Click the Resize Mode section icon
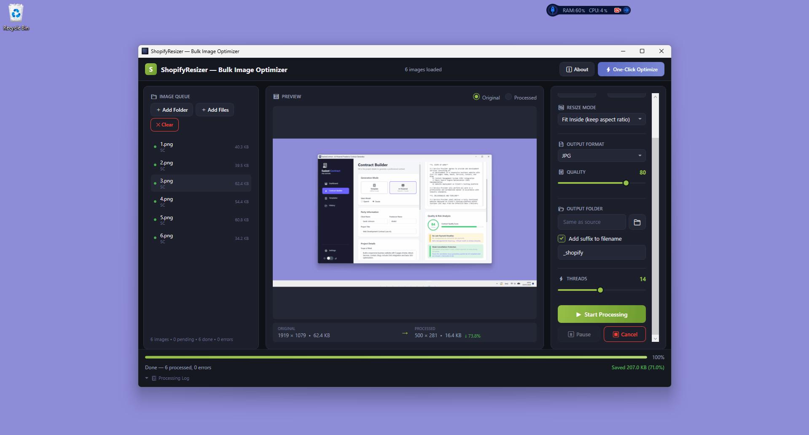This screenshot has height=435, width=809. 561,107
